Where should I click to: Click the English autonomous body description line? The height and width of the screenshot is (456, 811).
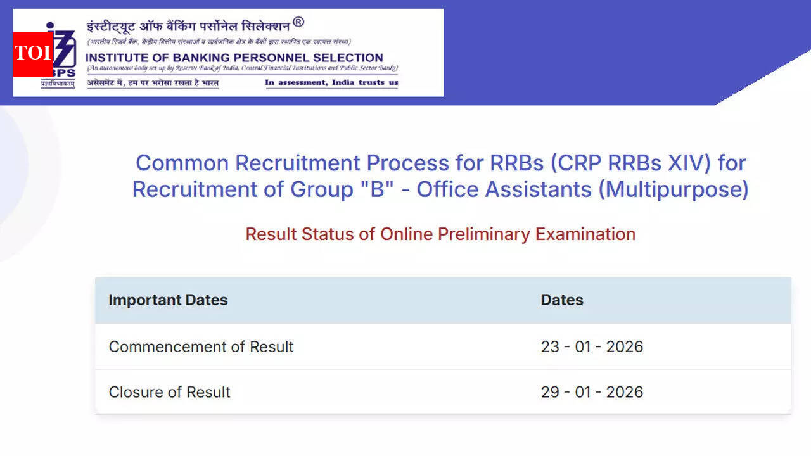[242, 68]
